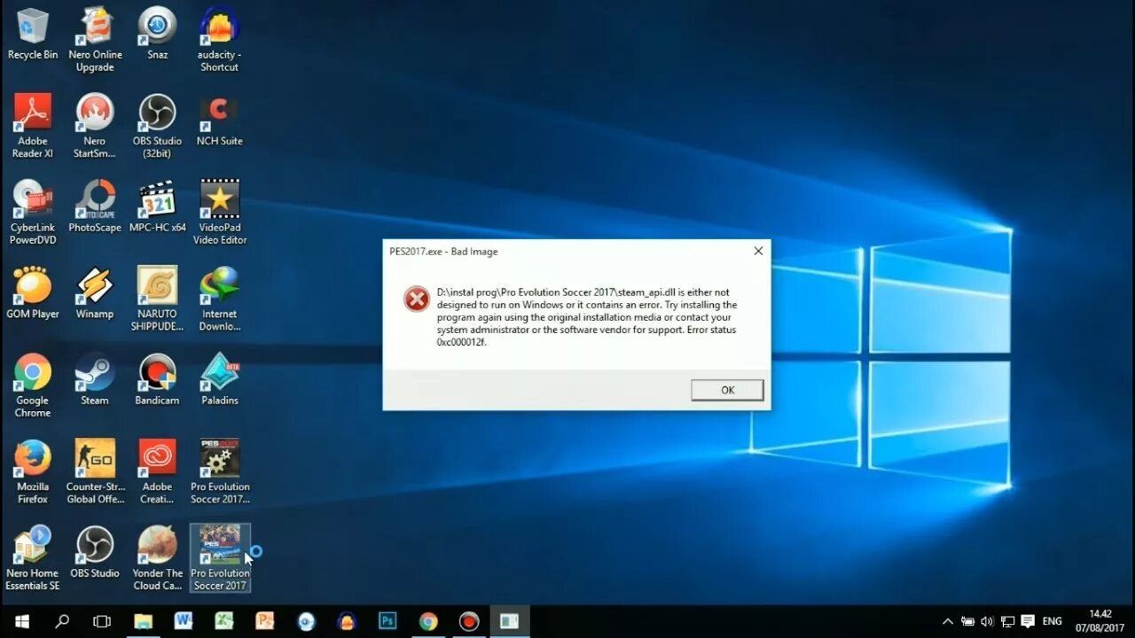Screen dimensions: 1135x638
Task: Open Task View from the taskbar
Action: click(102, 621)
